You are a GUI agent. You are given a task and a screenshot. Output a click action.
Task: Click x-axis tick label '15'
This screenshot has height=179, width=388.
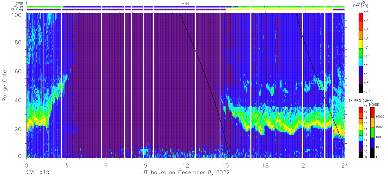click(225, 165)
